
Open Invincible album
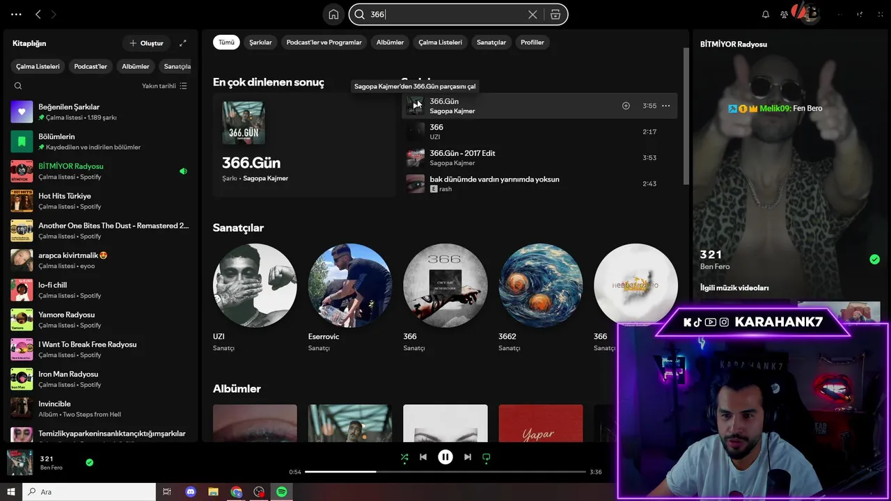pyautogui.click(x=100, y=409)
